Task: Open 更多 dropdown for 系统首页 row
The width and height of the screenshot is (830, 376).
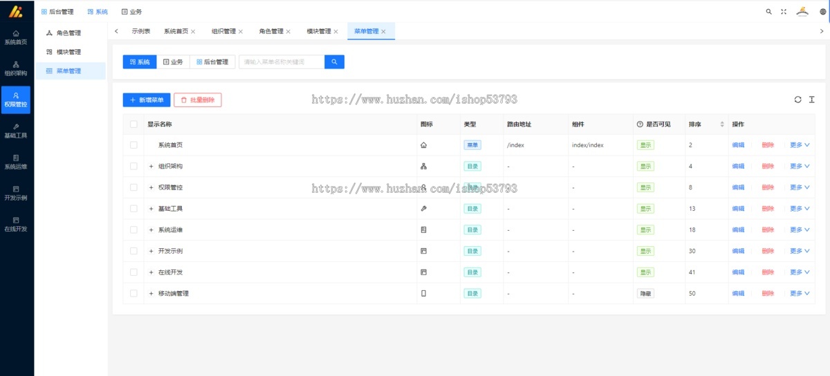Action: tap(800, 145)
